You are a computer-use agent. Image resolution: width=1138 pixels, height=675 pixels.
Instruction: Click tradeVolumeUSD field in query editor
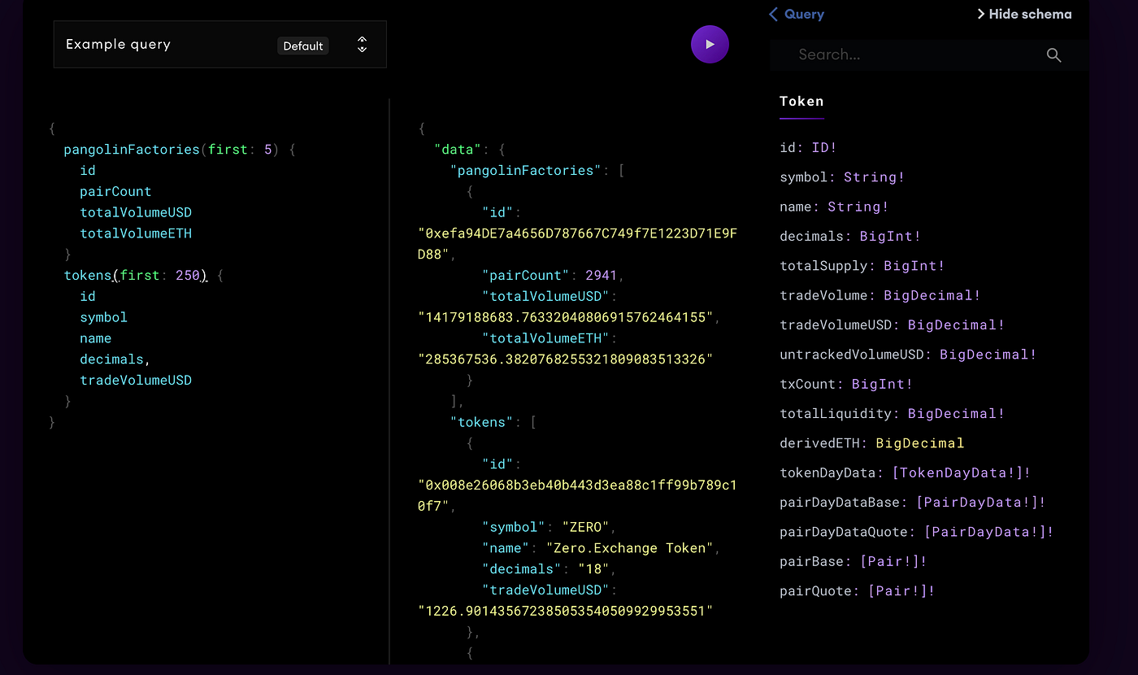pyautogui.click(x=136, y=380)
